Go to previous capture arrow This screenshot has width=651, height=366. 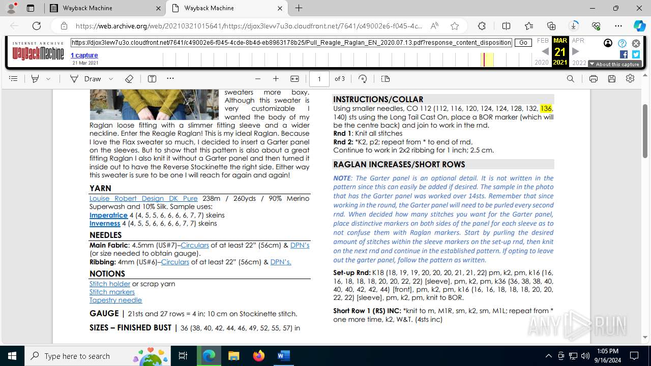[x=545, y=51]
